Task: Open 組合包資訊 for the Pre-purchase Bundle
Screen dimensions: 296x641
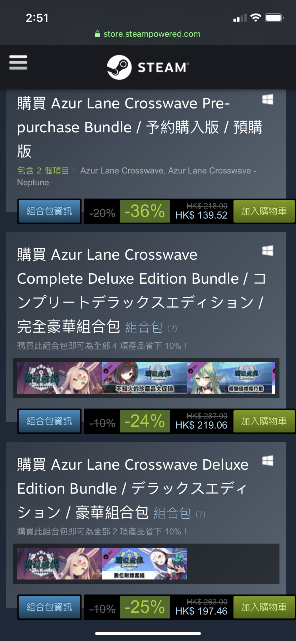Action: click(x=49, y=211)
